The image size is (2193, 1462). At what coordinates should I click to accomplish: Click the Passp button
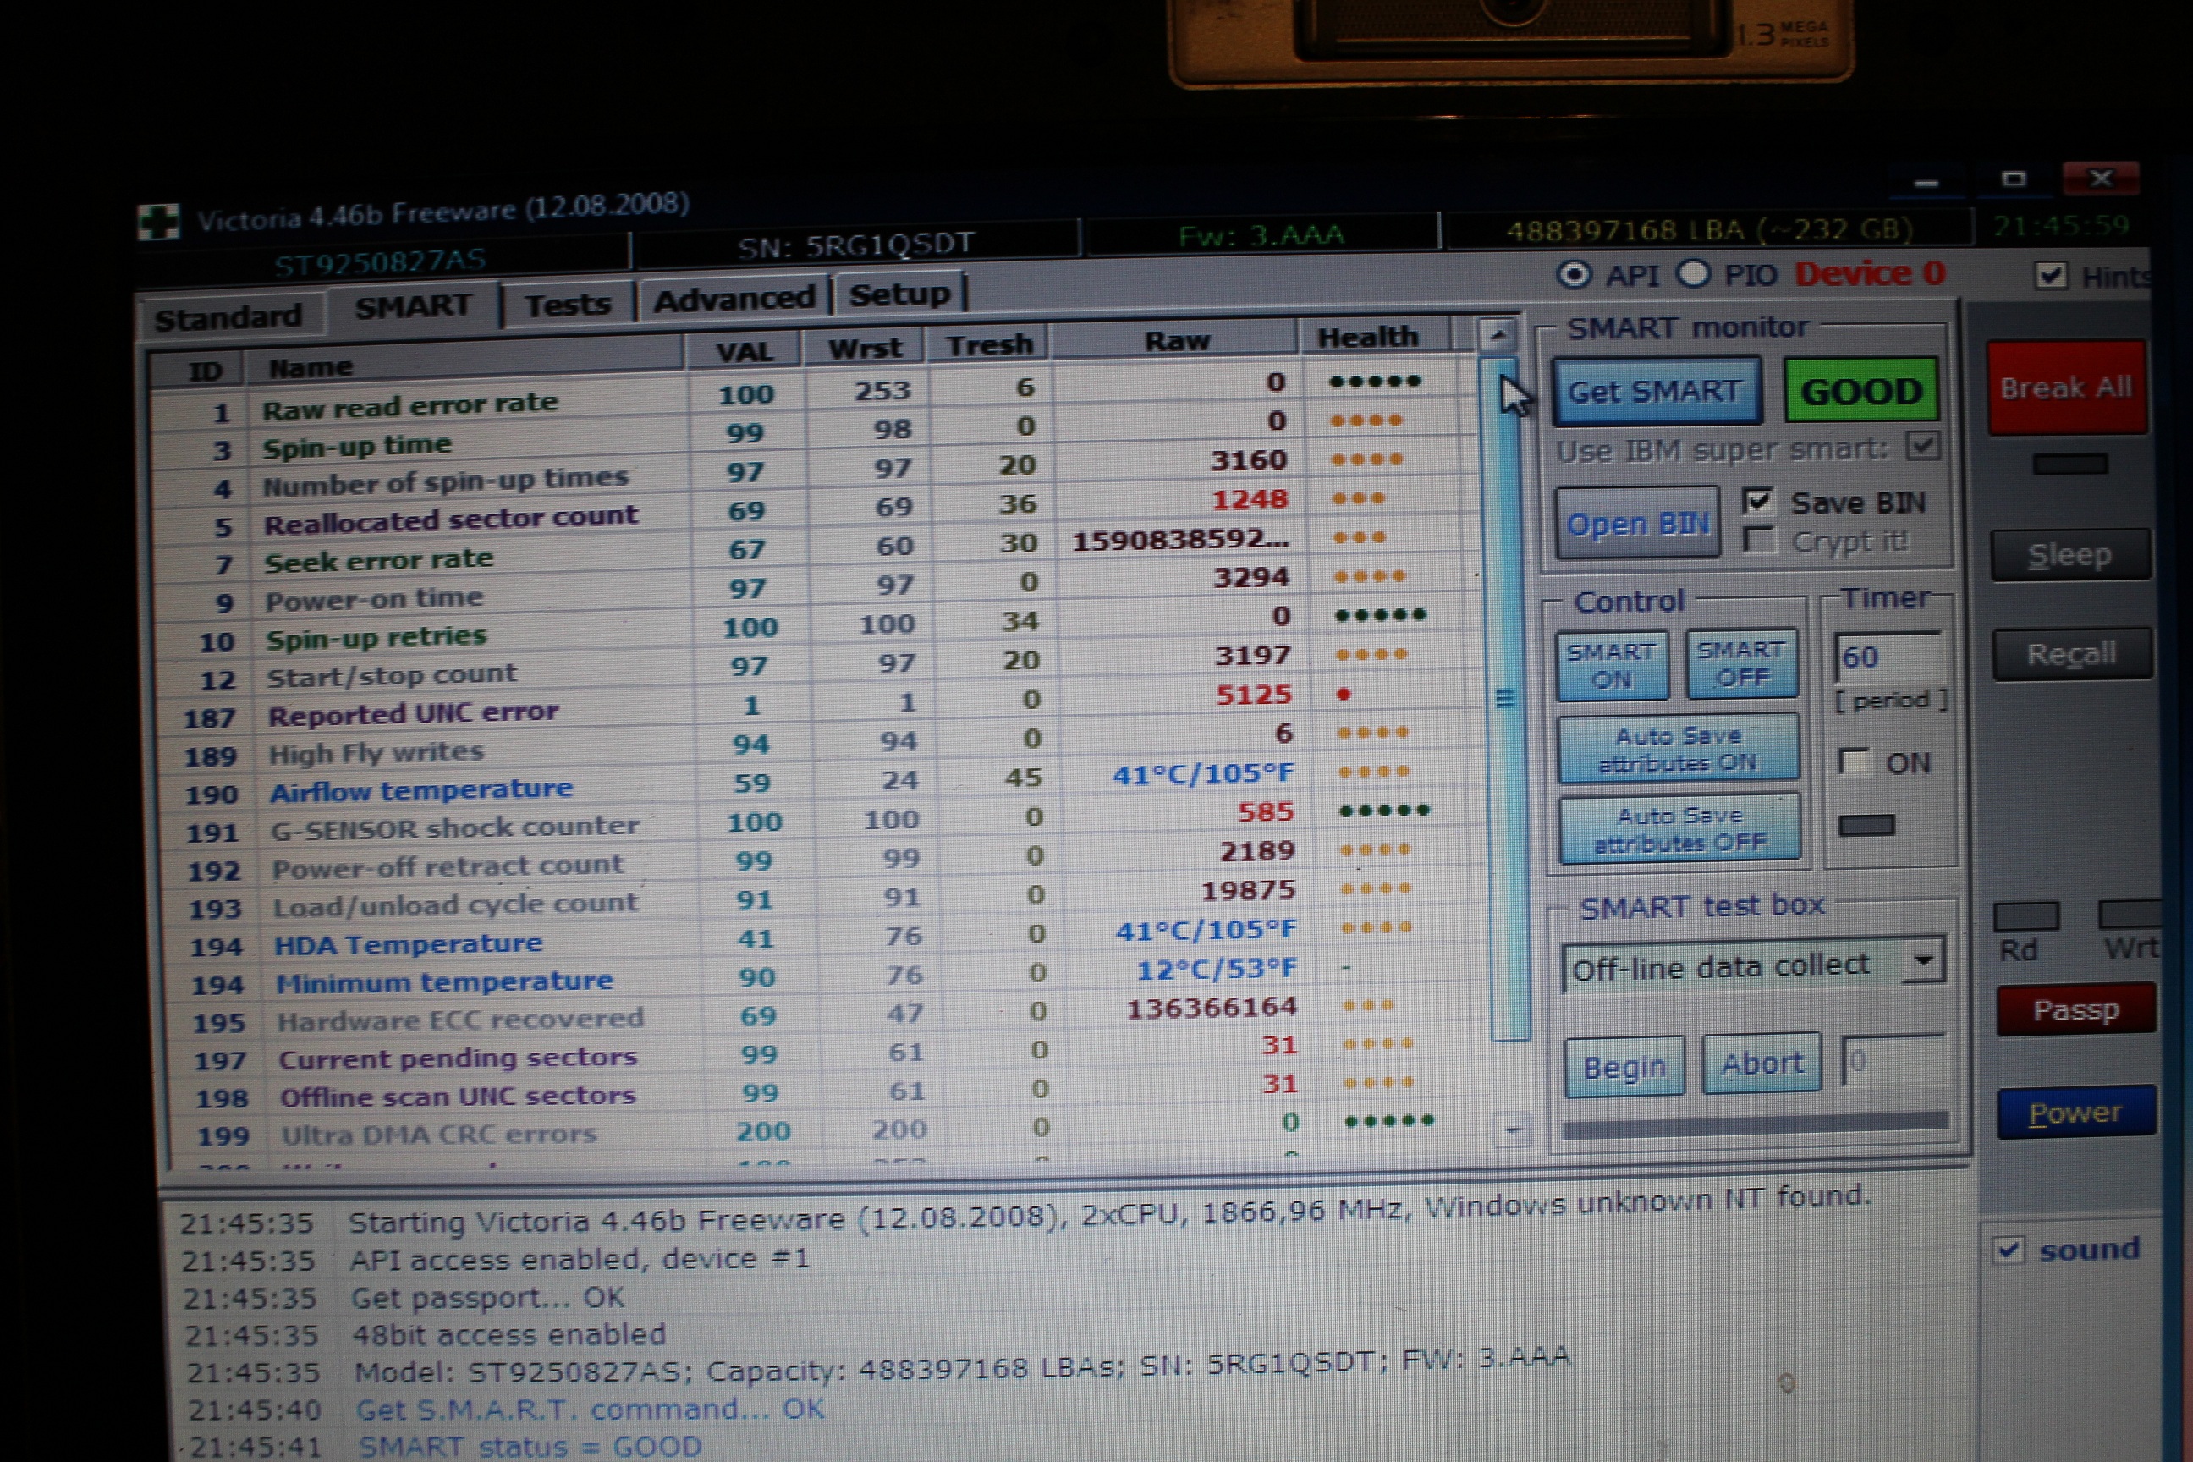pyautogui.click(x=2075, y=1010)
